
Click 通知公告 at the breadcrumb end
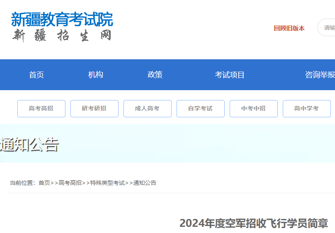144,183
